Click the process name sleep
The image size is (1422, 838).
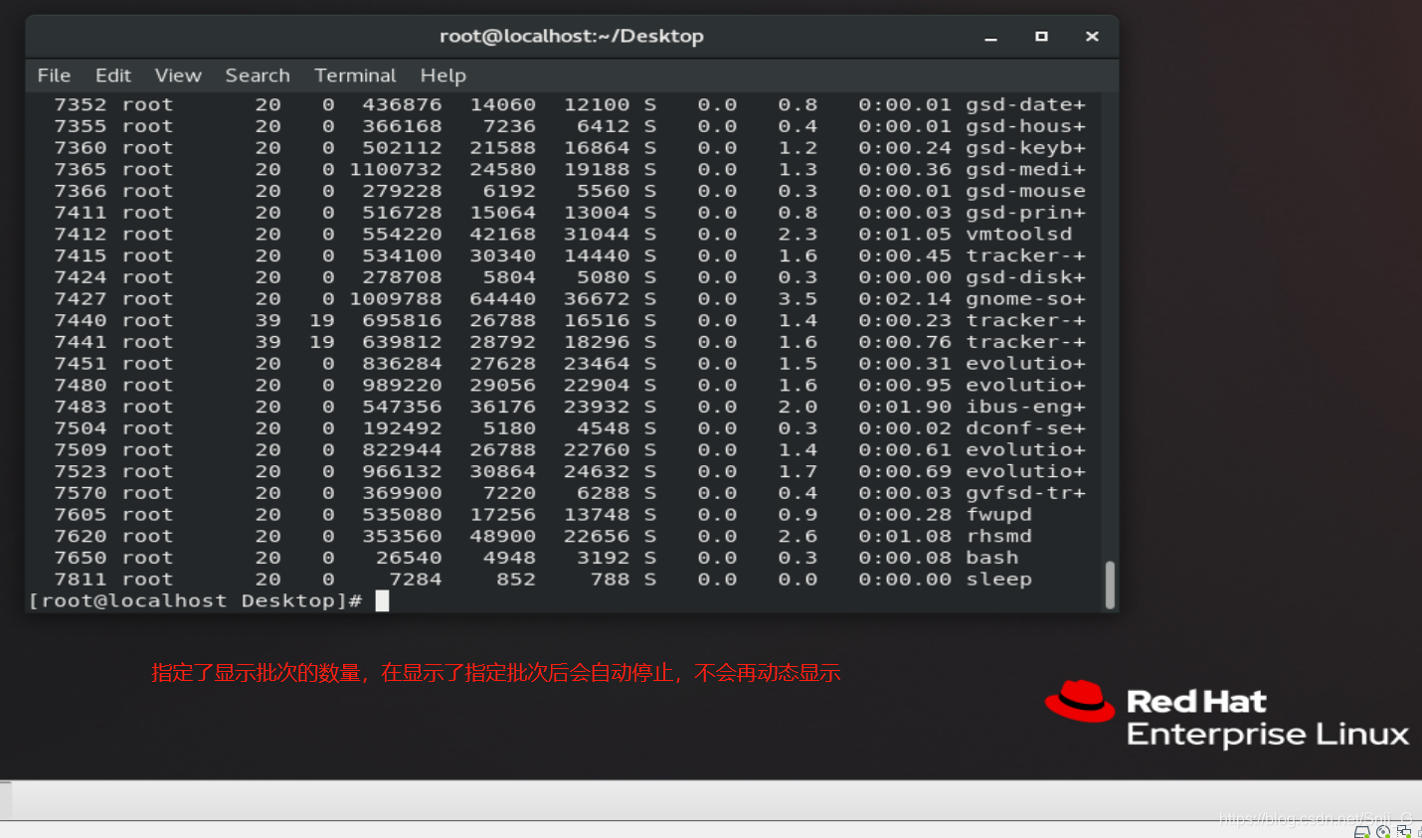tap(998, 580)
